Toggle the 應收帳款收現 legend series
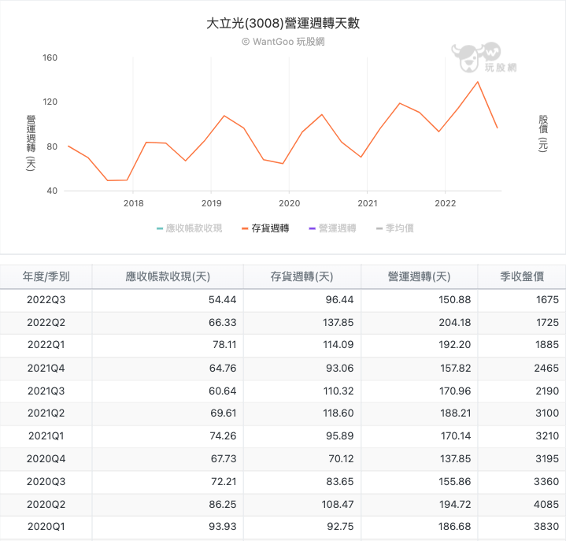Image resolution: width=566 pixels, height=541 pixels. (190, 228)
